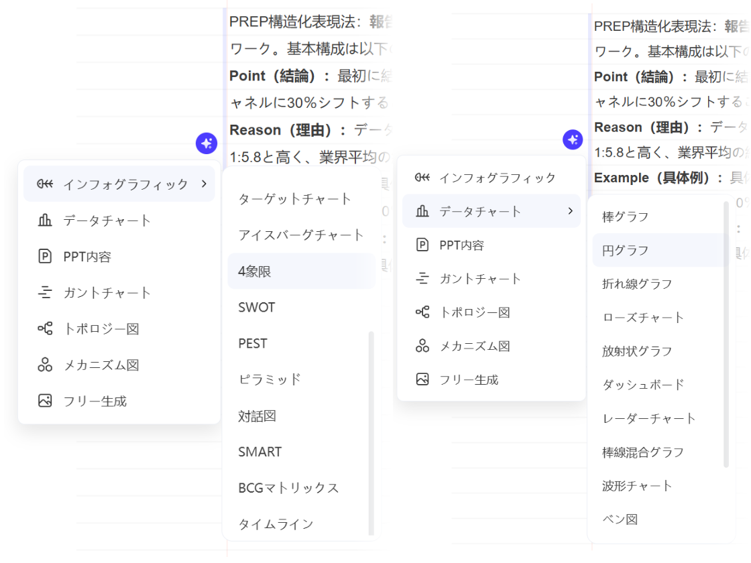Select ベン図 (Venn diagram) option
The width and height of the screenshot is (751, 563).
click(x=619, y=519)
